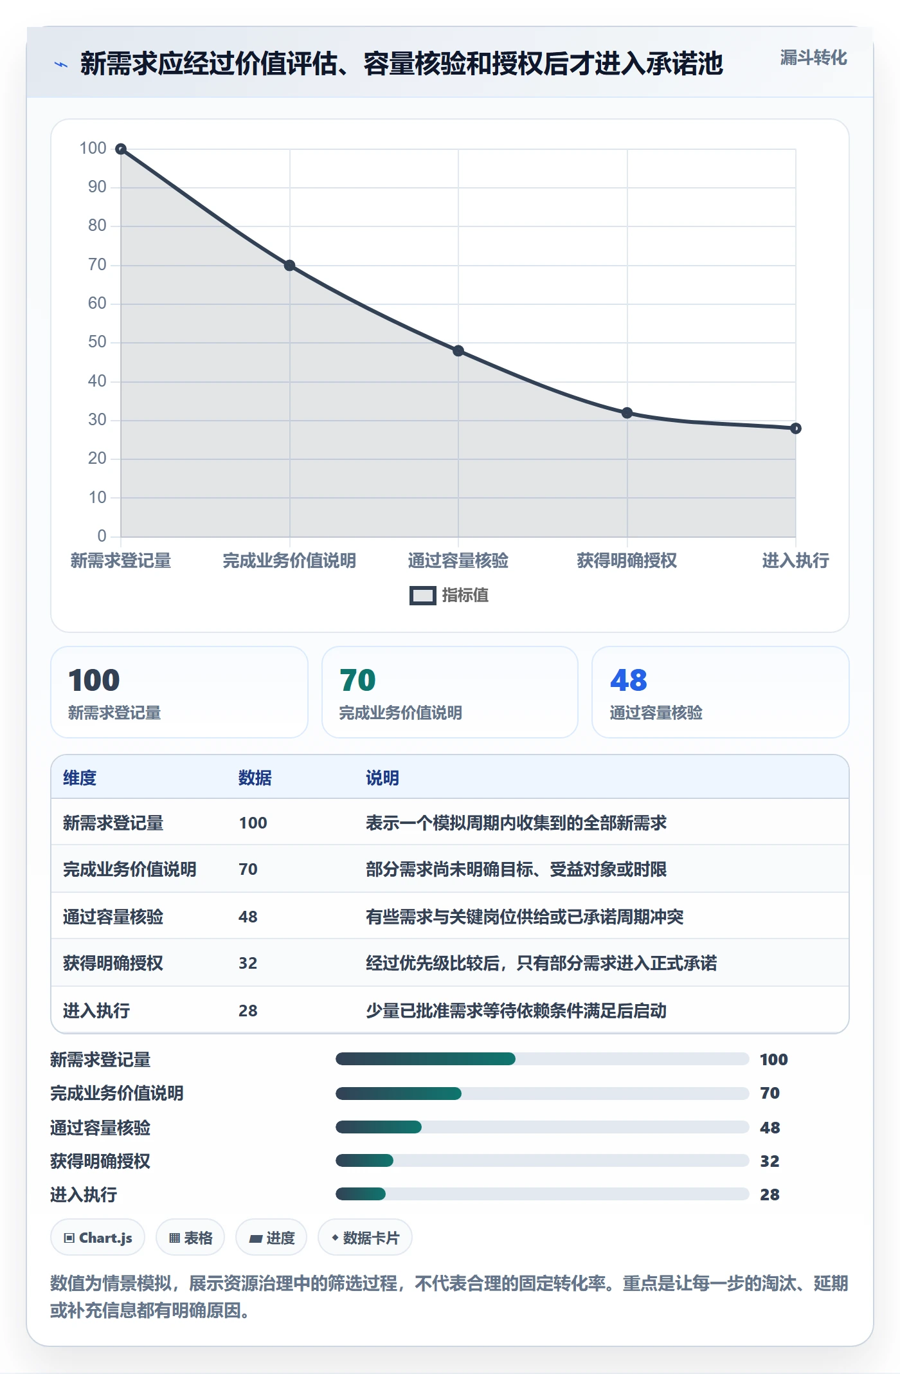This screenshot has width=900, height=1374.
Task: Select the 完成业务价值说明 cell in the table
Action: point(130,869)
